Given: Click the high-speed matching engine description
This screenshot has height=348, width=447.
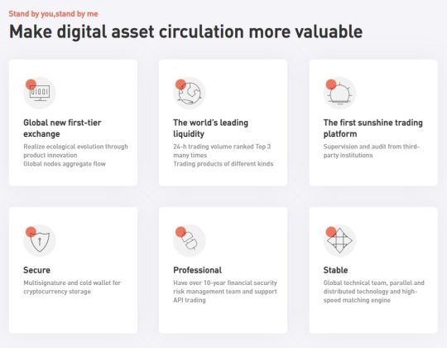Looking at the screenshot, I should [x=373, y=291].
